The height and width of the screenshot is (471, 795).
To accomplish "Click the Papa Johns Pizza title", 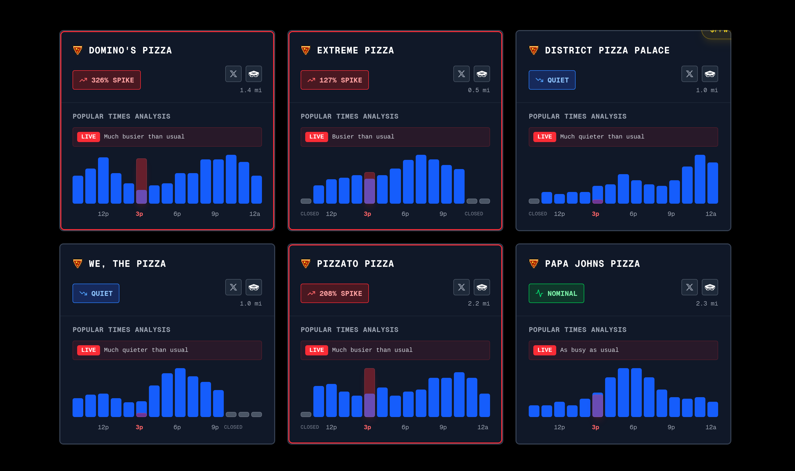I will coord(592,264).
